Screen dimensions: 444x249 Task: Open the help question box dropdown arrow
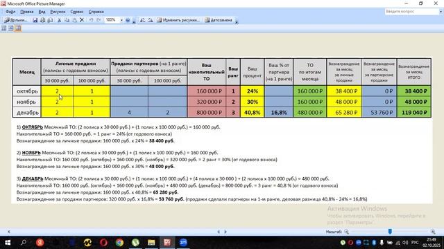(x=441, y=11)
